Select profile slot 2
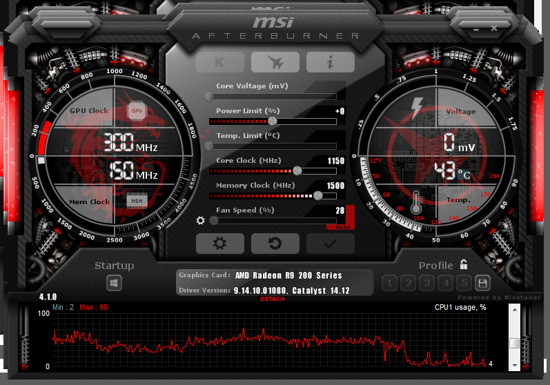The height and width of the screenshot is (385, 550). click(408, 283)
